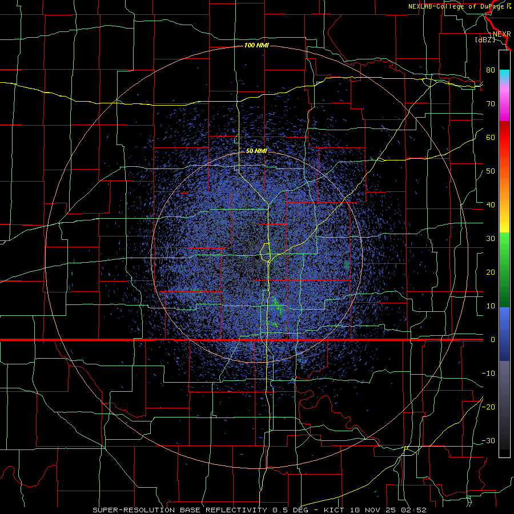Select the -10 value on dBZ scale
The width and height of the screenshot is (514, 514).
tap(488, 374)
